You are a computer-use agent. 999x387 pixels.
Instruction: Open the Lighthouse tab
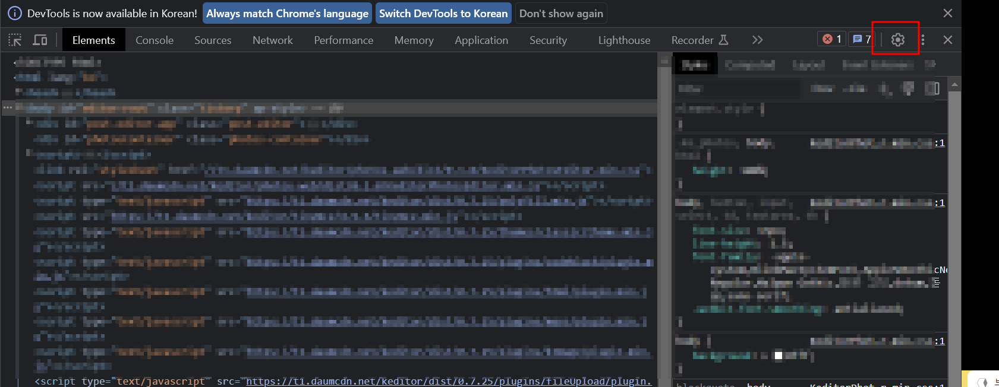point(624,40)
